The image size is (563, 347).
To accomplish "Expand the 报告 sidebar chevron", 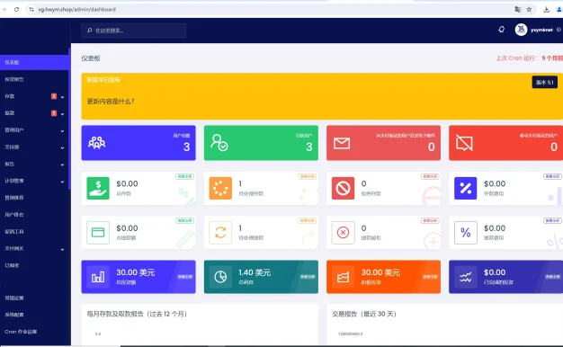I will [62, 165].
